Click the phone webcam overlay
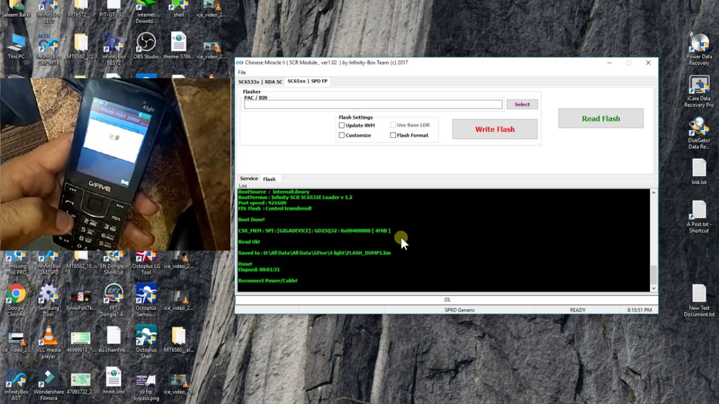 coord(116,164)
